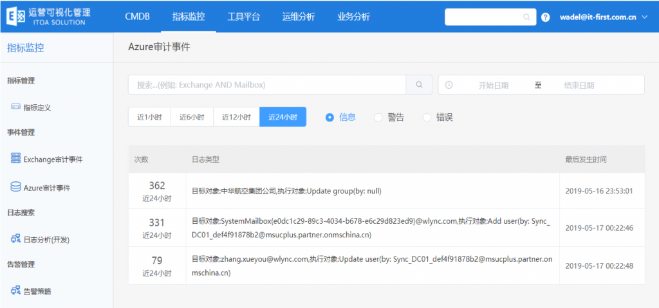Image resolution: width=659 pixels, height=308 pixels.
Task: Open the 业务分析 tab
Action: (x=353, y=17)
